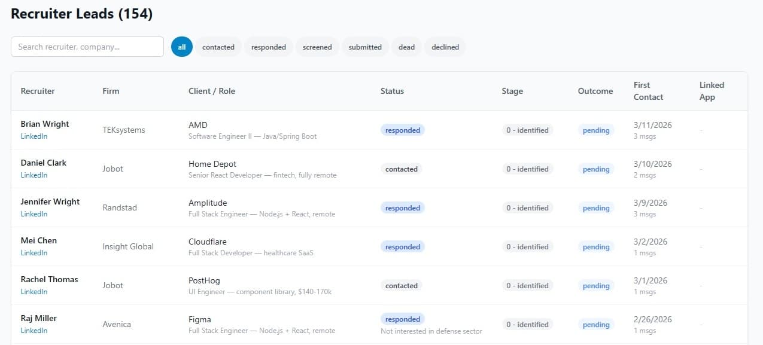Open Daniel Clark's LinkedIn profile
763x345 pixels.
(x=34, y=175)
